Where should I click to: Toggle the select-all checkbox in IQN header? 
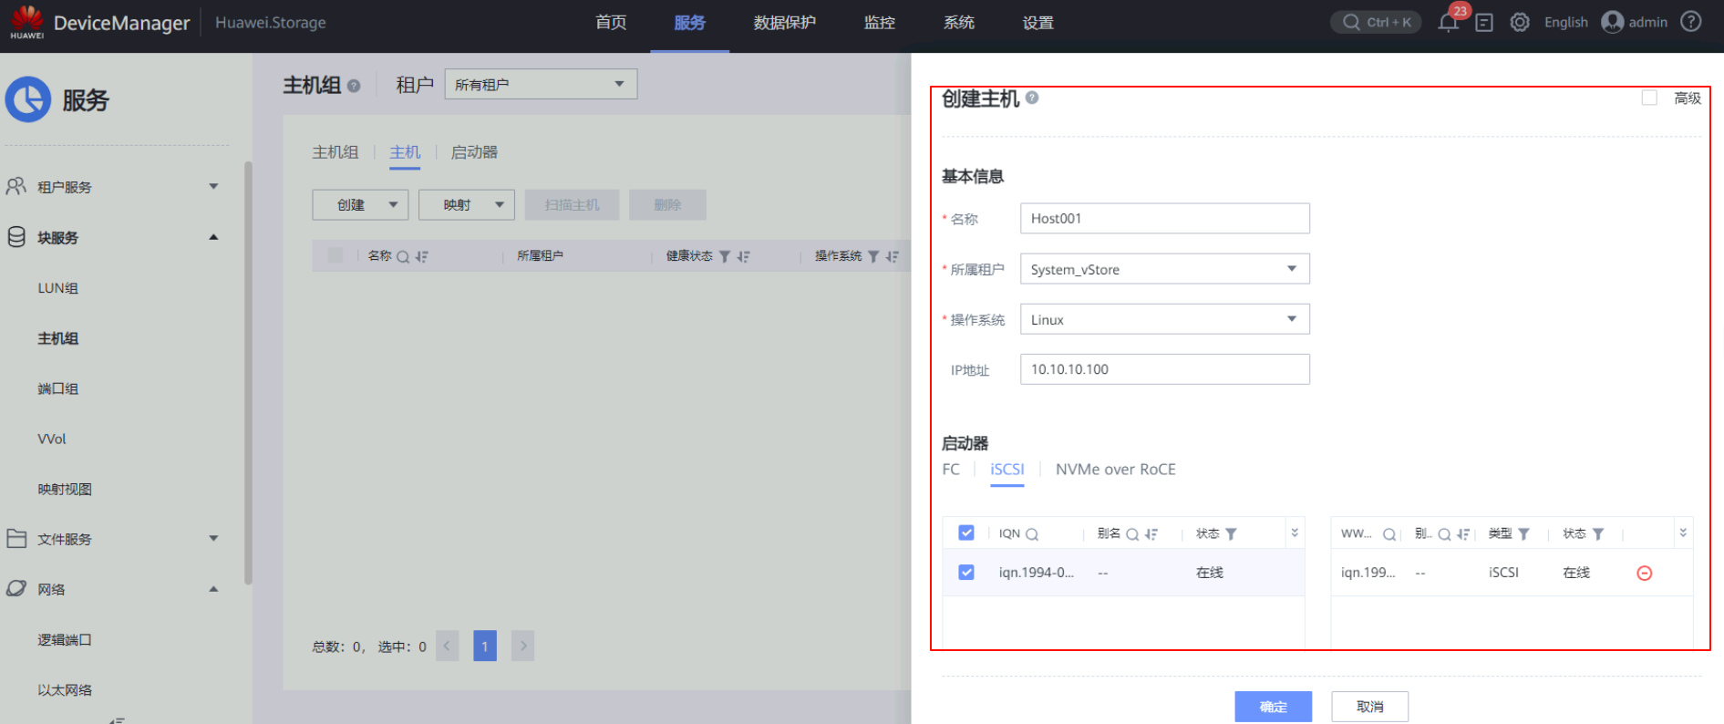tap(966, 533)
